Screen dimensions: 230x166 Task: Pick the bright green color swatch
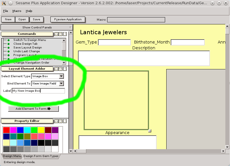point(34,130)
